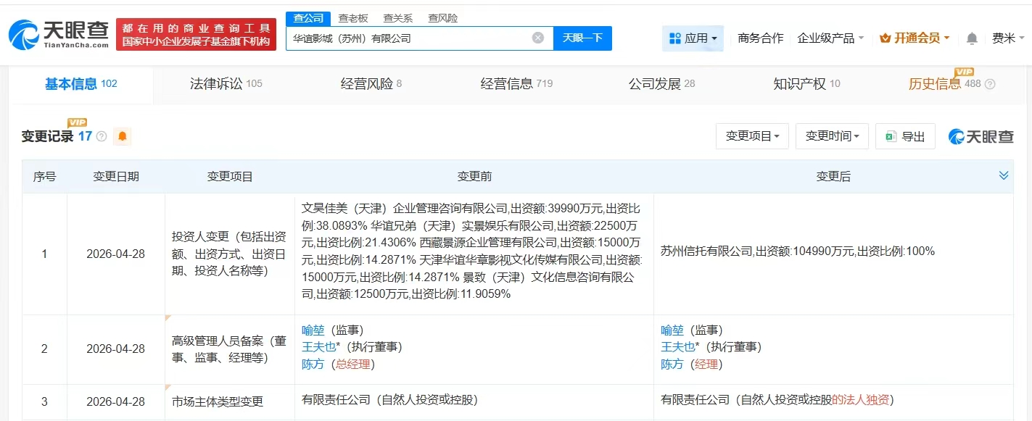The height and width of the screenshot is (421, 1032).
Task: Show help icon next to 历史信息 488
Action: [x=990, y=84]
